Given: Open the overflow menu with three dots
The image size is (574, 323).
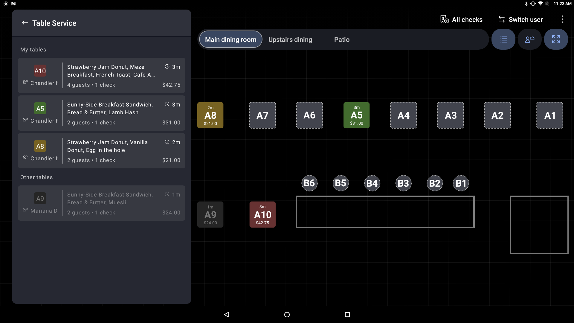Looking at the screenshot, I should (x=562, y=19).
